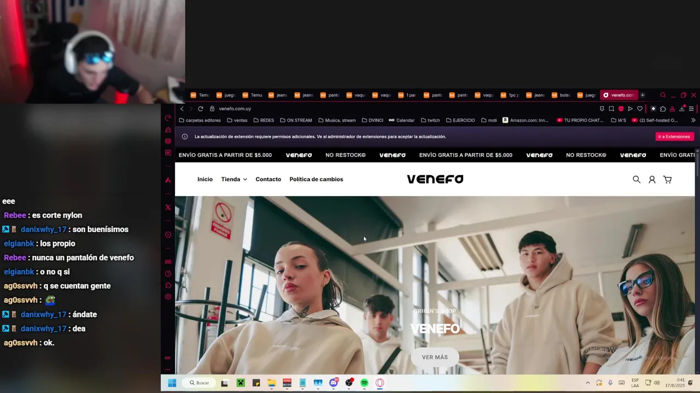Click the VER MÁS hero button
700x393 pixels.
(435, 357)
